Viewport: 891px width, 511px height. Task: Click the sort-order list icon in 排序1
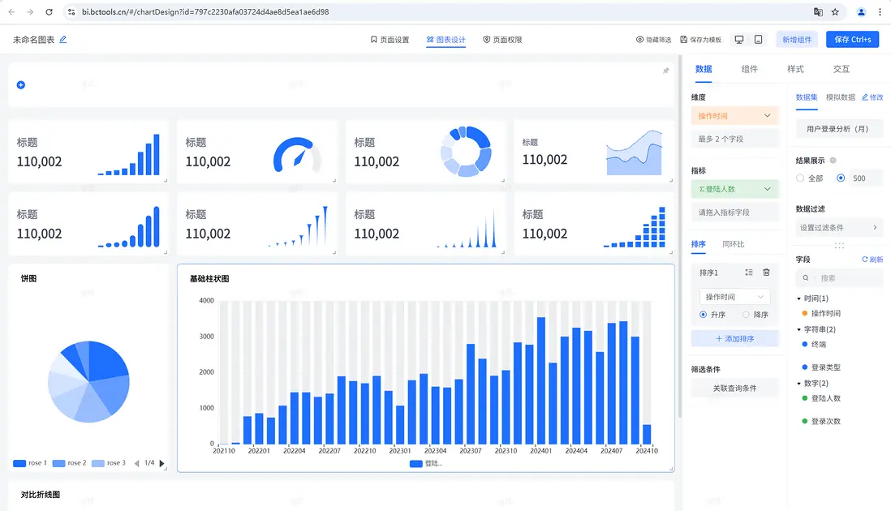749,273
